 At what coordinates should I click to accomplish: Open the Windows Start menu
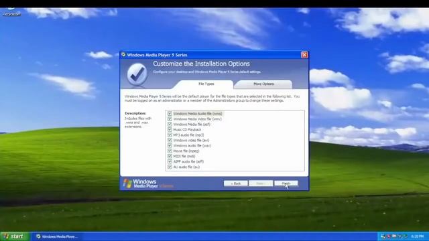tap(15, 236)
